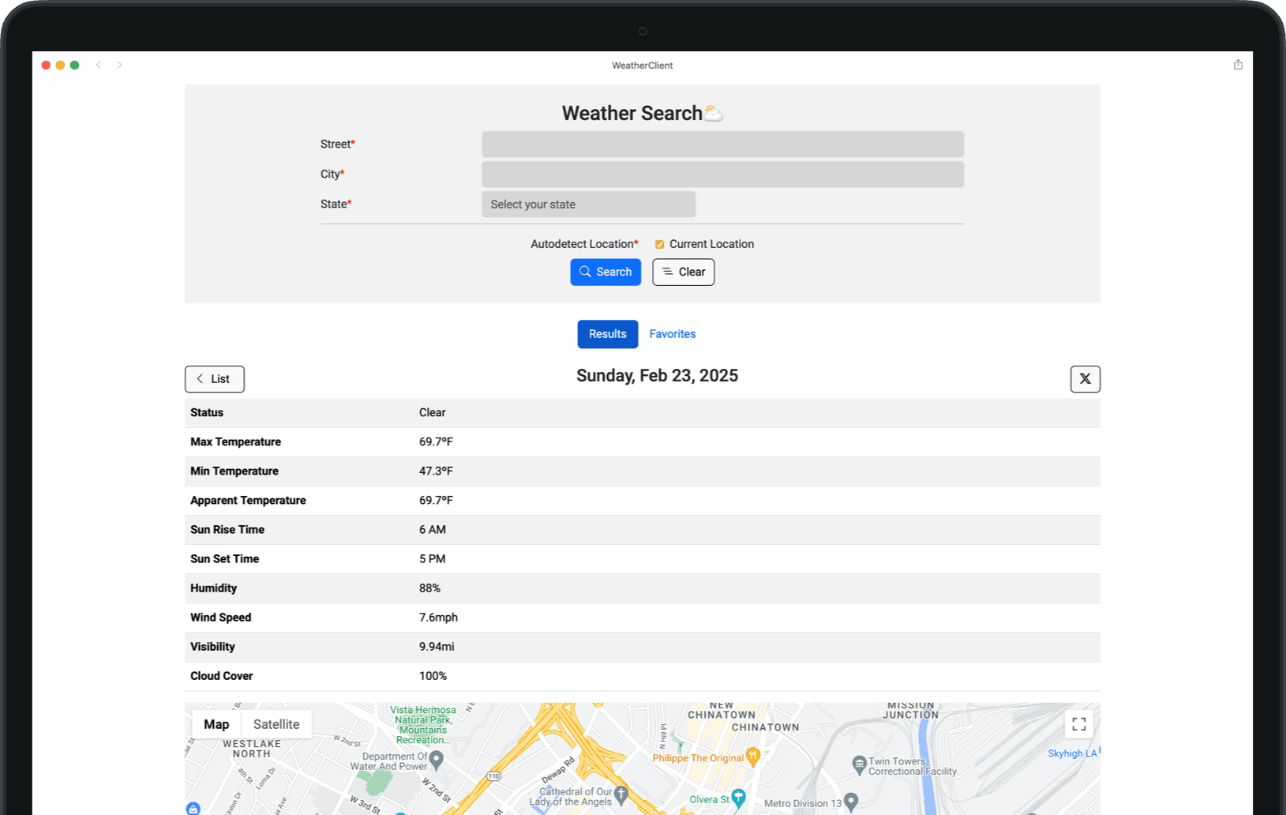Enable the Current Location checkbox
The width and height of the screenshot is (1286, 815).
pos(660,244)
